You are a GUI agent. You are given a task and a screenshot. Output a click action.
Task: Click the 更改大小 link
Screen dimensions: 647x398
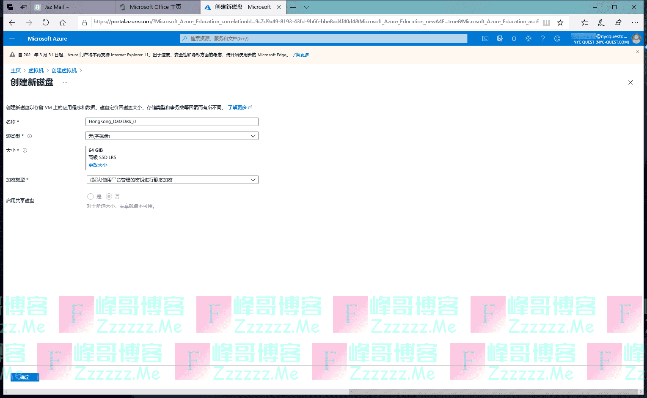click(98, 165)
